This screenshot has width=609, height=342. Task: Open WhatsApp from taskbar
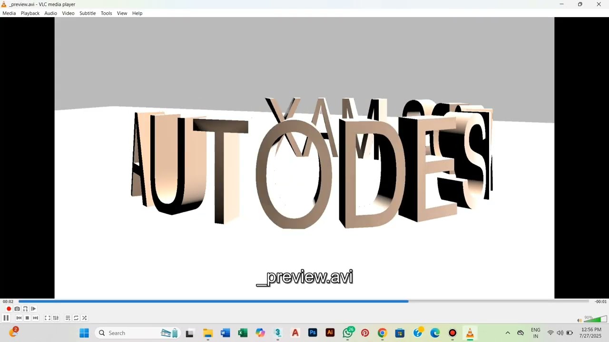(x=348, y=333)
